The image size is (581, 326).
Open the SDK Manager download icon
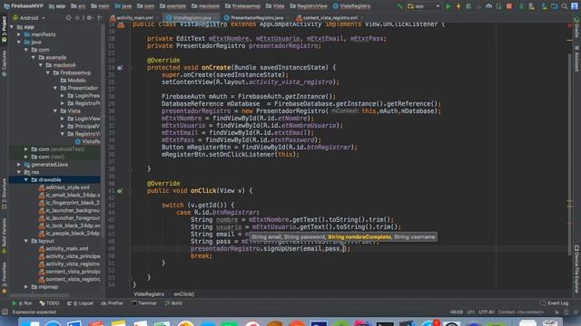[545, 6]
